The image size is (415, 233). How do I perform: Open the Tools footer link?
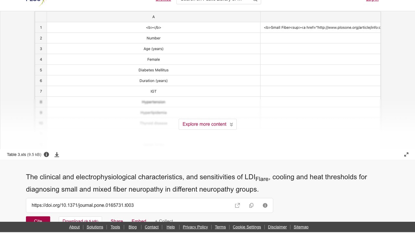pos(115,227)
